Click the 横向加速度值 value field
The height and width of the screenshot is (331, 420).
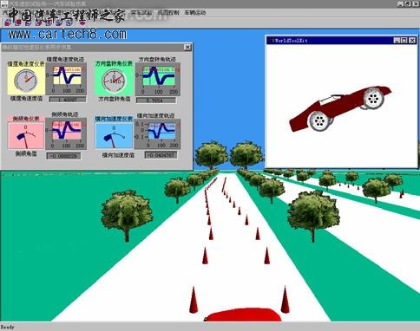[x=161, y=155]
